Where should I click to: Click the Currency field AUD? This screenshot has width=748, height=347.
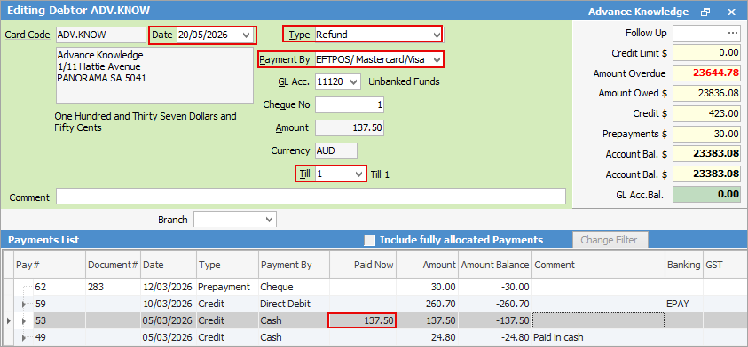pyautogui.click(x=335, y=150)
